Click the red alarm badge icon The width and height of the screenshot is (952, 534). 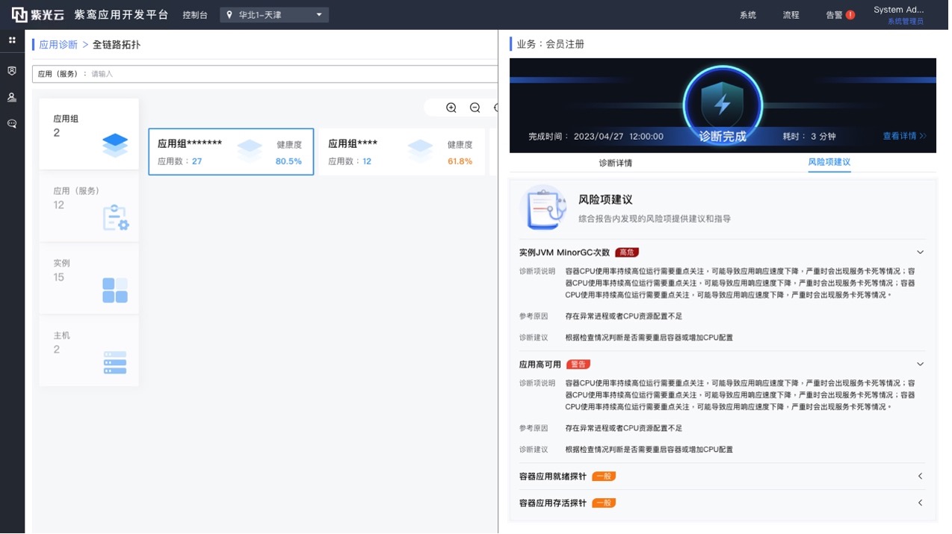coord(852,15)
